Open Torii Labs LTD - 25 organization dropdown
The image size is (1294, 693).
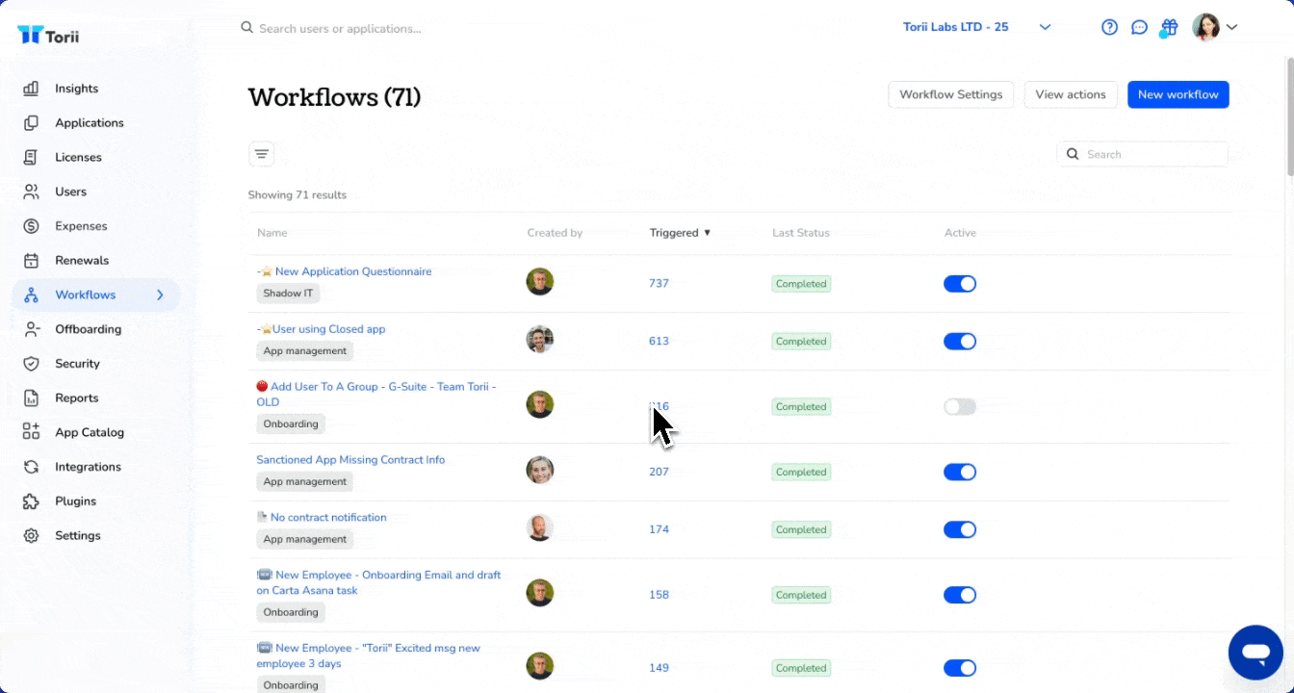(x=976, y=27)
